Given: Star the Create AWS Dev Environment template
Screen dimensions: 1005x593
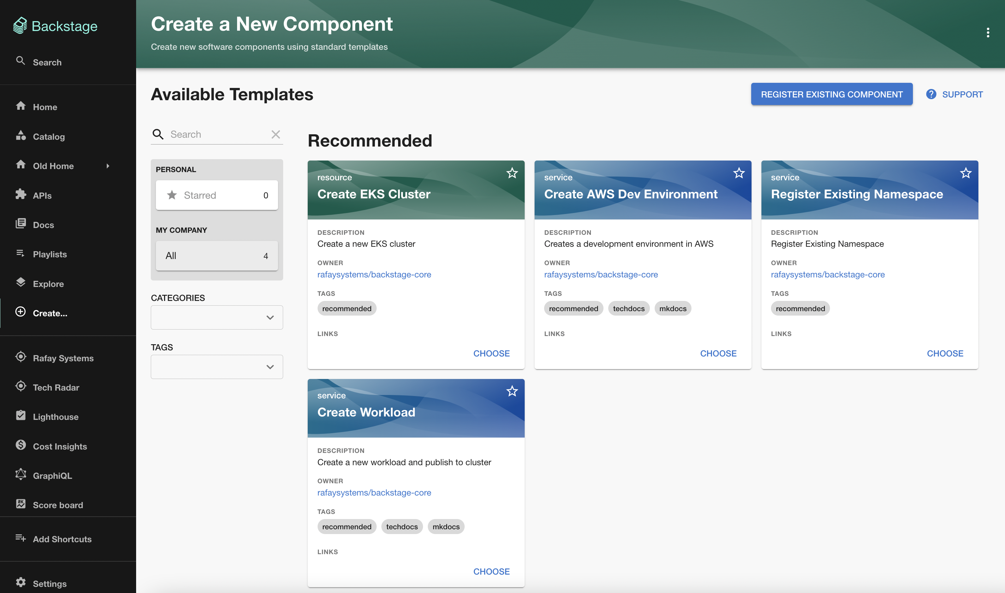Looking at the screenshot, I should 739,173.
